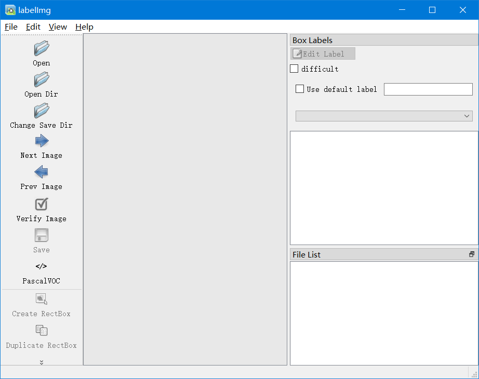Go back with Prev Image arrow

[42, 172]
